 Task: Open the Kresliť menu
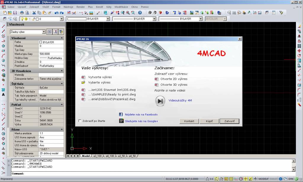99,7
